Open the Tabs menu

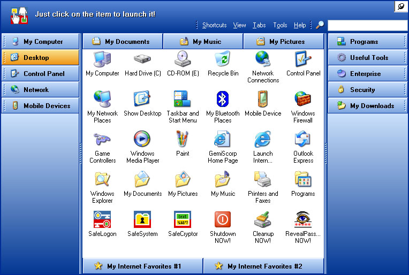pyautogui.click(x=259, y=25)
